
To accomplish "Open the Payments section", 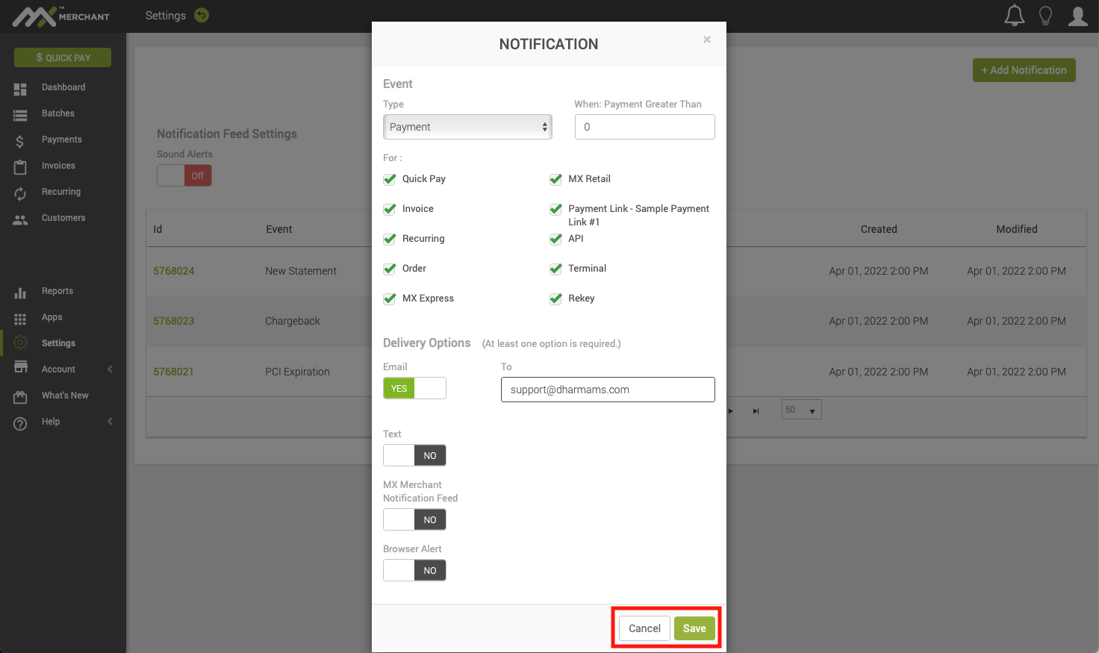I will [63, 140].
